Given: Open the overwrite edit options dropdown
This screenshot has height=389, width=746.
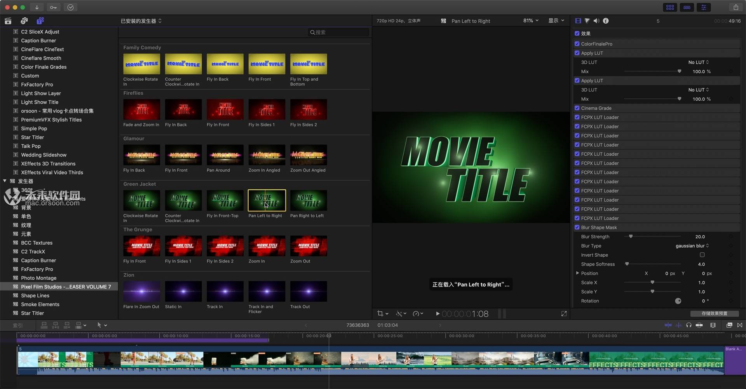Looking at the screenshot, I should [x=81, y=325].
